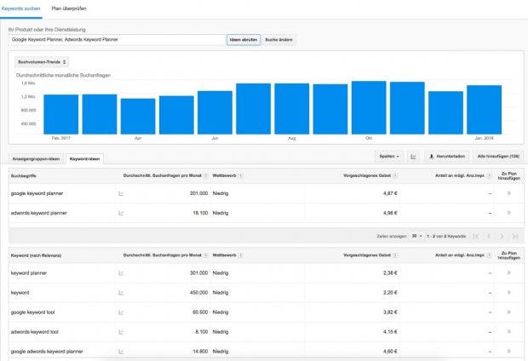Open the Zeilen anzeigen 30 rows dropdown
Viewport: 528px width, 361px height.
tap(417, 236)
